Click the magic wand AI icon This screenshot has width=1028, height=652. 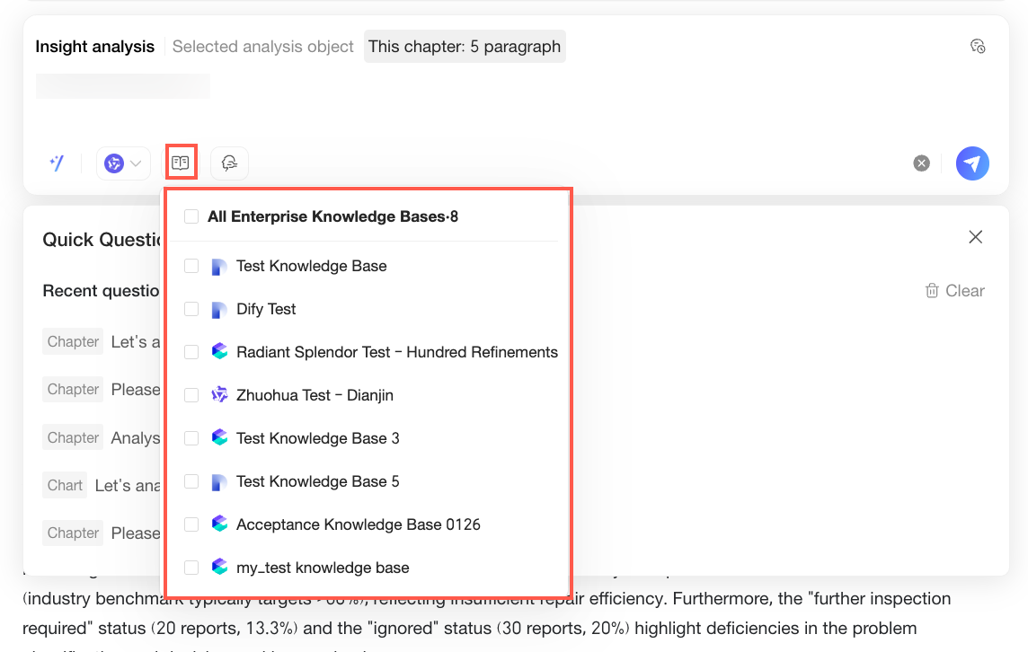point(57,163)
